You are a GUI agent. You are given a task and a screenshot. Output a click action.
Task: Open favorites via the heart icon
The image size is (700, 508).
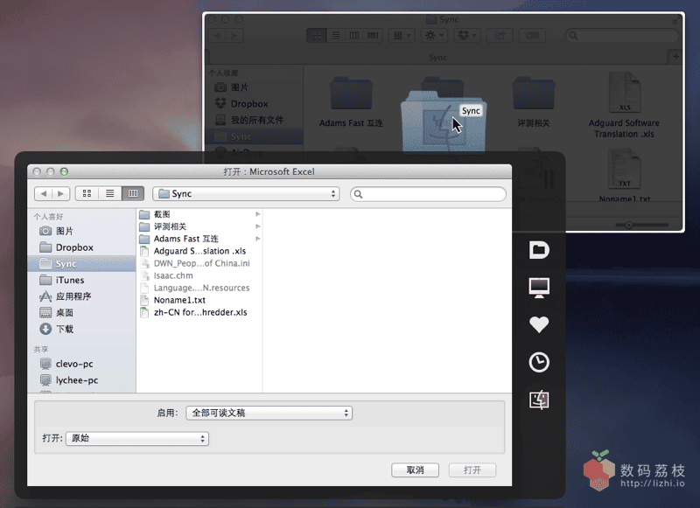coord(539,324)
